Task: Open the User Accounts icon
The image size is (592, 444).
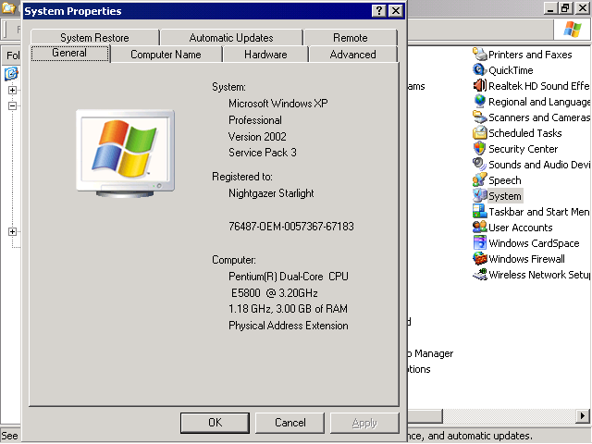Action: pyautogui.click(x=479, y=228)
